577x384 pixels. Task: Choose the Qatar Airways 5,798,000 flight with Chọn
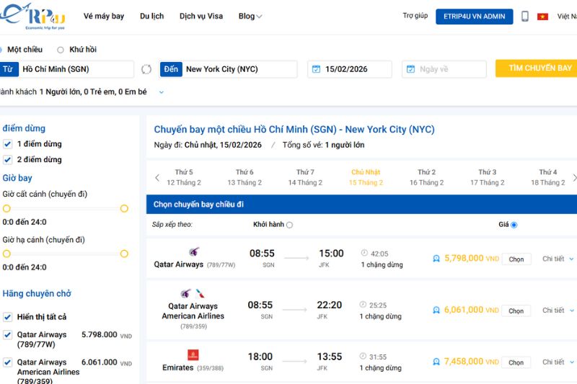tap(516, 259)
